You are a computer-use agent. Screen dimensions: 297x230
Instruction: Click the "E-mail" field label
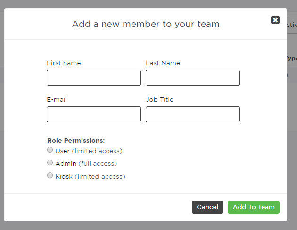coord(57,100)
